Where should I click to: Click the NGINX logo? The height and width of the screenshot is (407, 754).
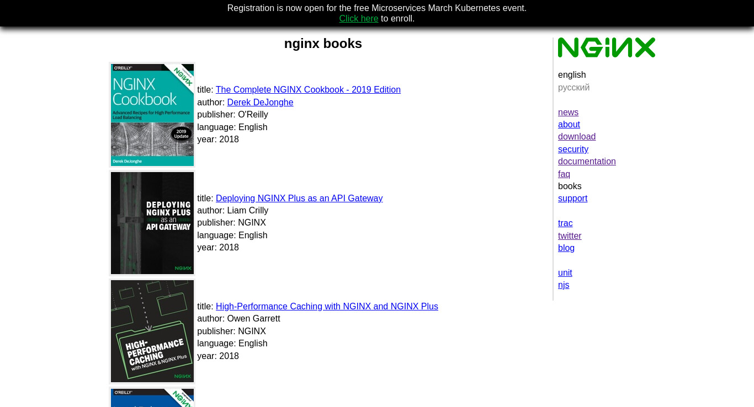click(607, 47)
